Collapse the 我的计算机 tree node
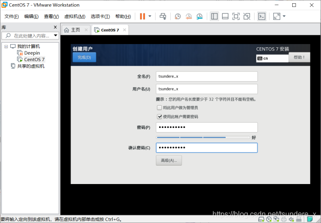Screen dimensions: 321x223 pyautogui.click(x=6, y=47)
